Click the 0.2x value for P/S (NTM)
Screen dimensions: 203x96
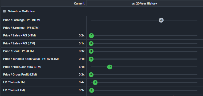point(82,36)
